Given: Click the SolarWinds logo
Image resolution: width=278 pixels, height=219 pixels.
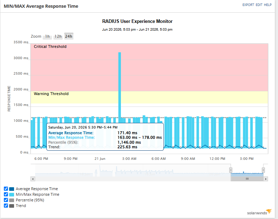Looking at the screenshot, I should click(x=259, y=212).
